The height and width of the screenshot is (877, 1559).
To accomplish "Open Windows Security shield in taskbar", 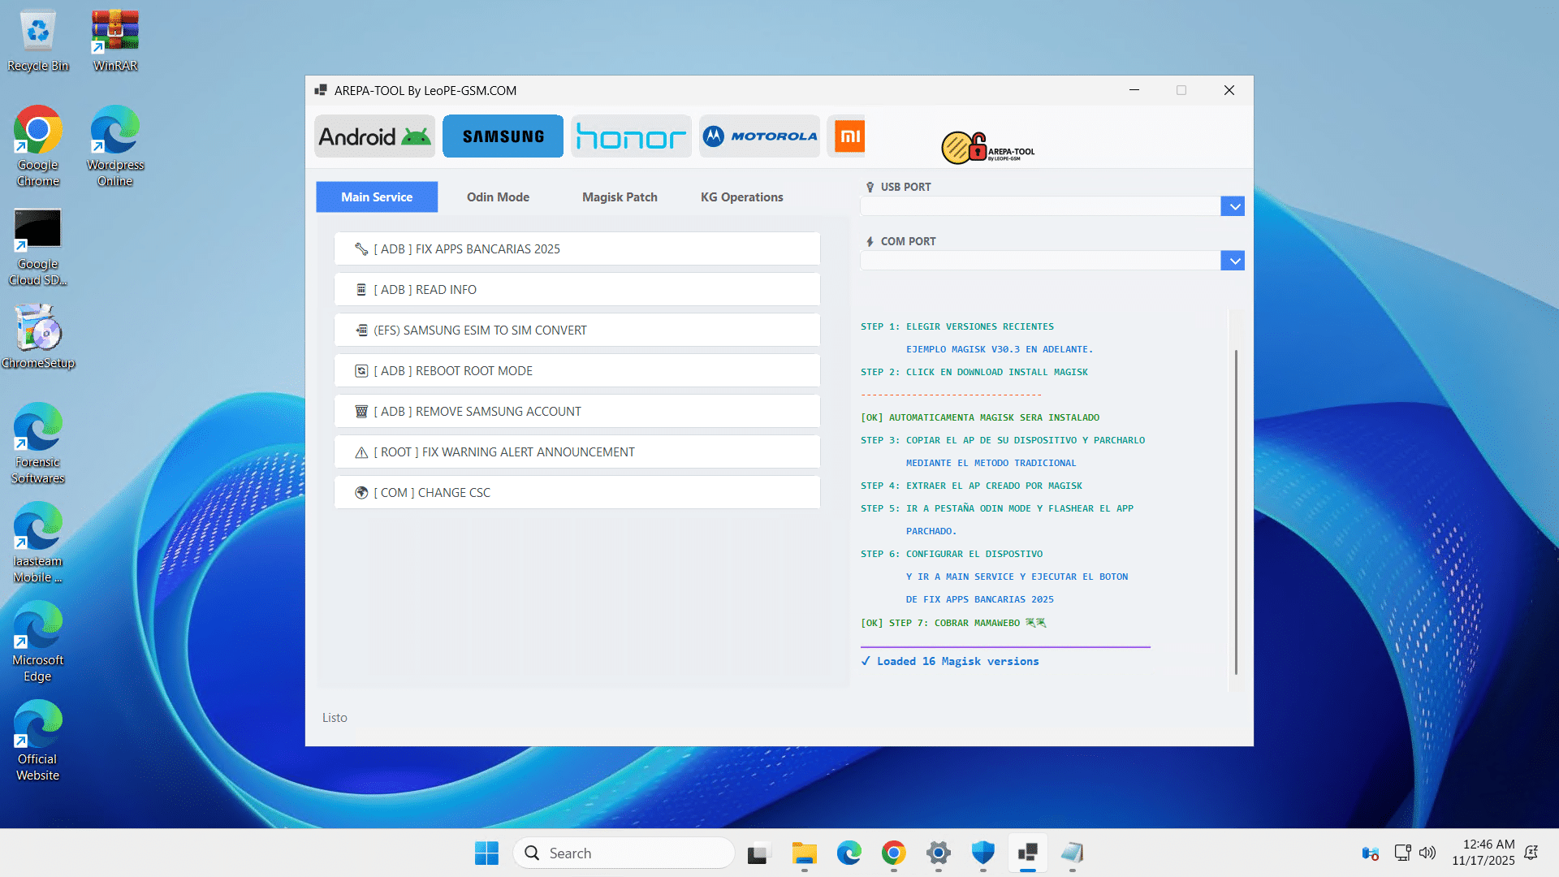I will click(x=982, y=853).
